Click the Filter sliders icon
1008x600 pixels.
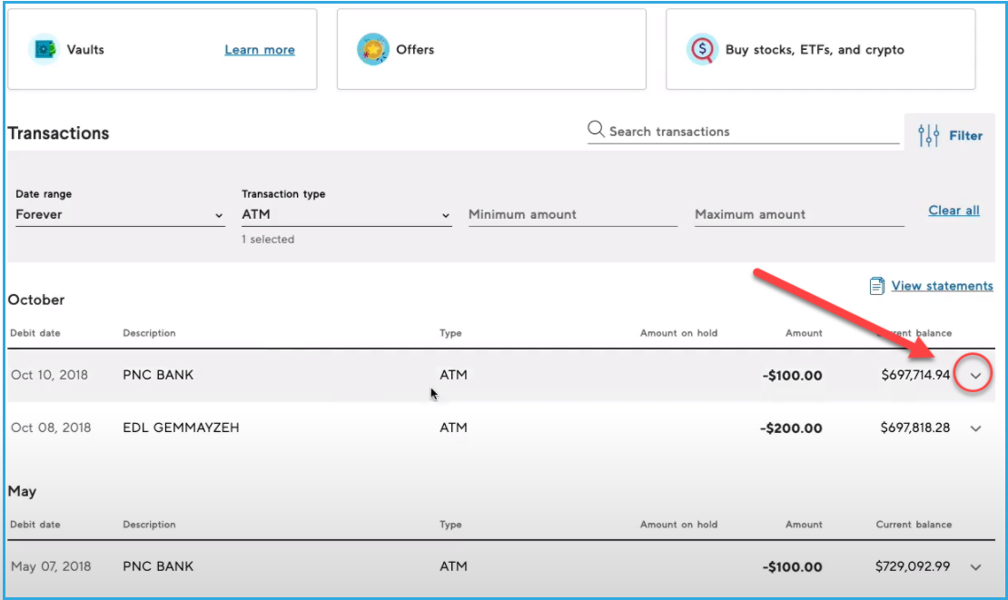coord(928,135)
